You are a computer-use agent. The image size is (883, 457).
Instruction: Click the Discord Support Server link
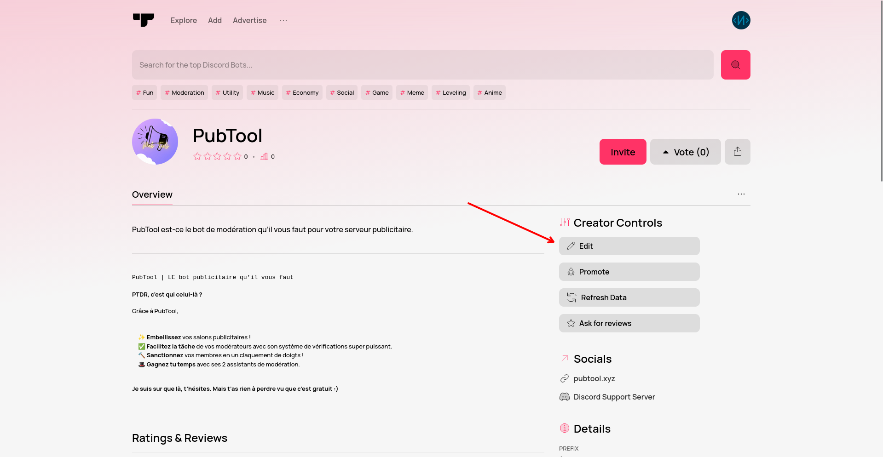614,397
